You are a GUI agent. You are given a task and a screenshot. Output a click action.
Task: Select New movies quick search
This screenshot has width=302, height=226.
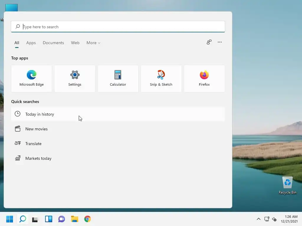pyautogui.click(x=118, y=129)
